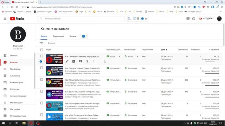Sort by Дата column arrow
This screenshot has height=126, width=225.
coord(167,50)
